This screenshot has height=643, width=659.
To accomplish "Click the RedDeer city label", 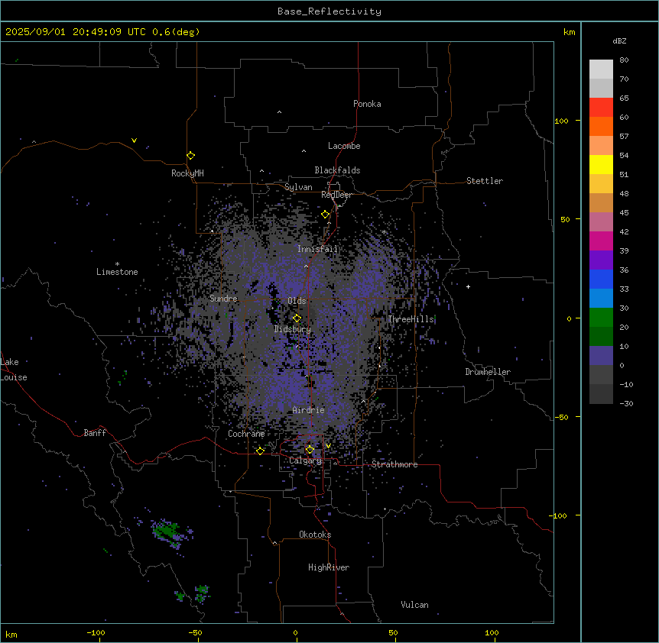I will click(x=336, y=195).
